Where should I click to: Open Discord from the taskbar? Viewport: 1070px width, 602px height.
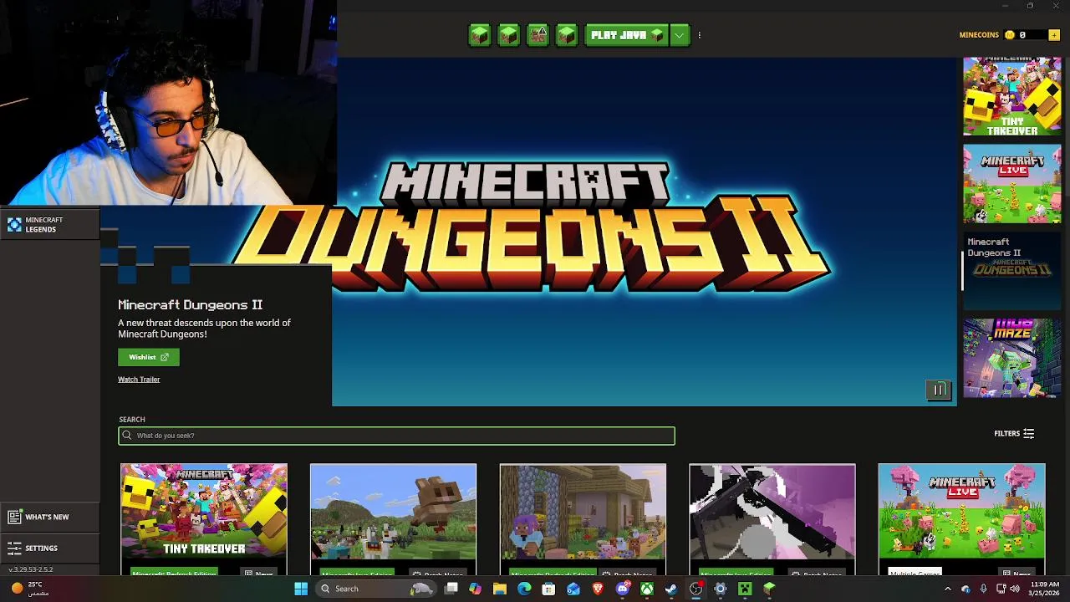[622, 589]
